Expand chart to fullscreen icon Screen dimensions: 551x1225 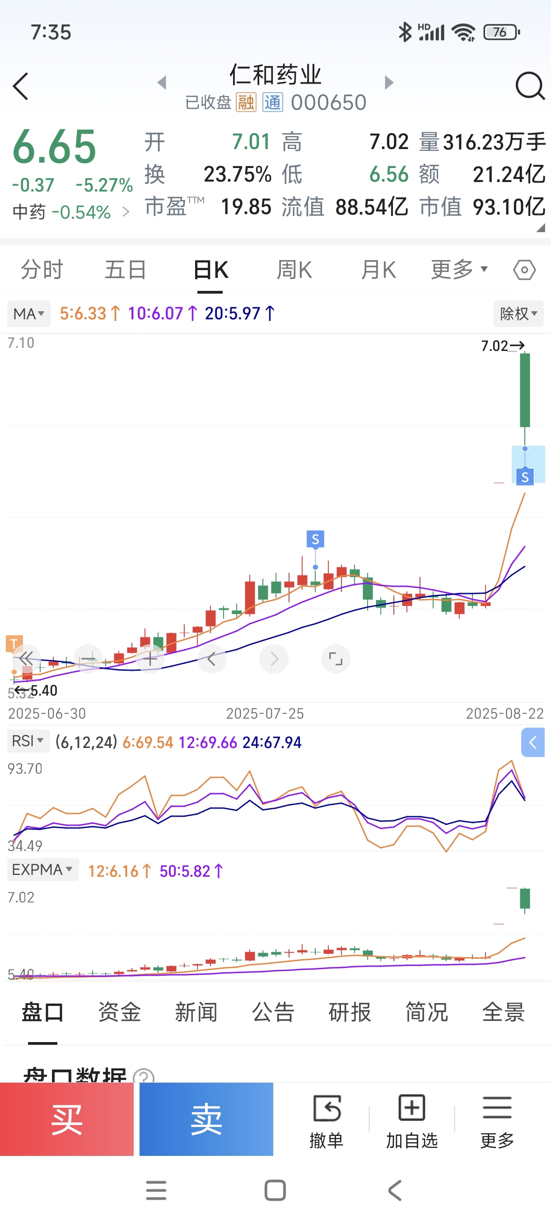(x=336, y=659)
